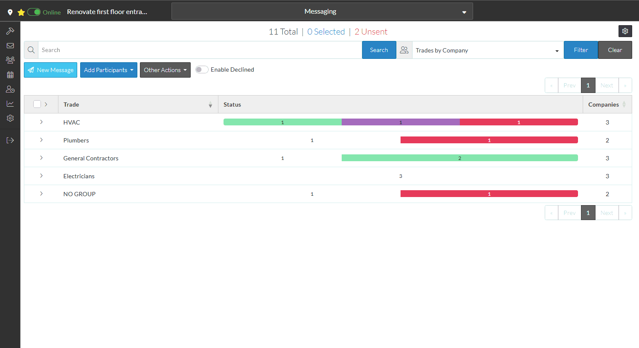Click Prev in top pagination
Image resolution: width=639 pixels, height=348 pixels.
pyautogui.click(x=569, y=85)
